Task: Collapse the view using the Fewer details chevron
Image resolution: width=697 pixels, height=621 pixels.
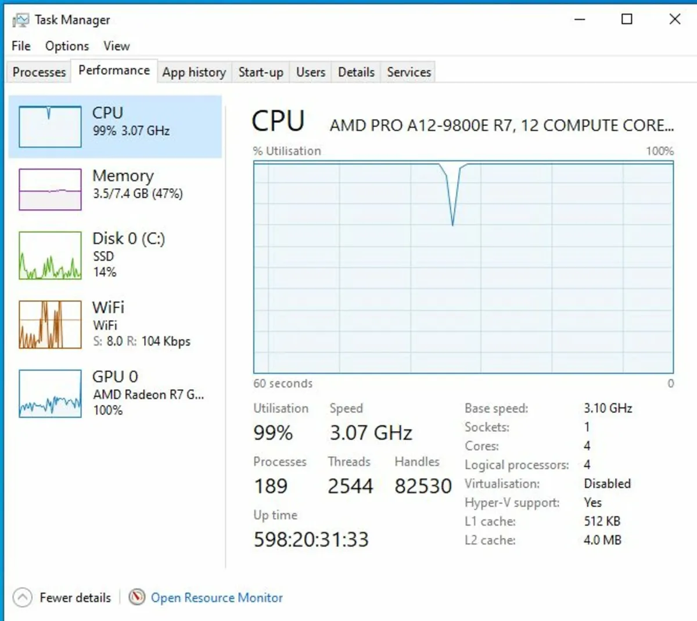Action: tap(22, 597)
